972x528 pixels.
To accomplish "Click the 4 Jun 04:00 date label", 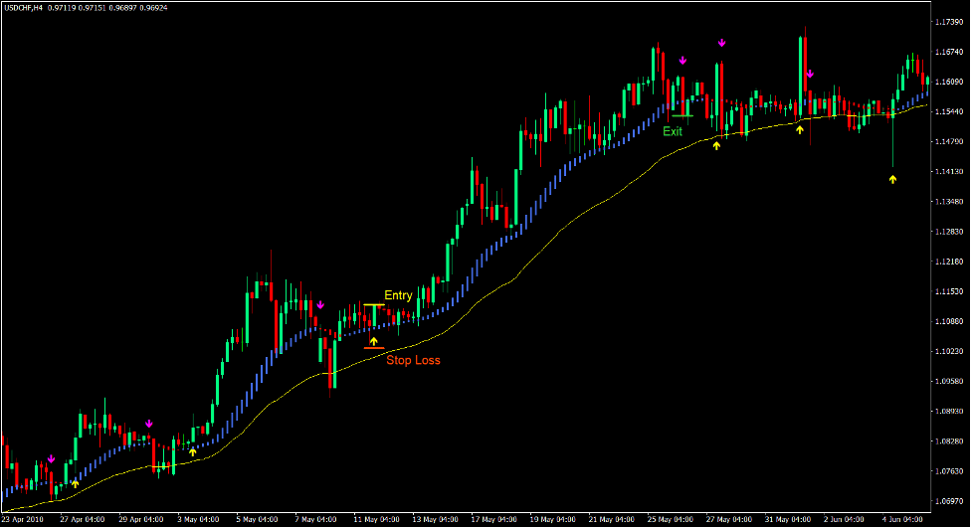I will 905,519.
